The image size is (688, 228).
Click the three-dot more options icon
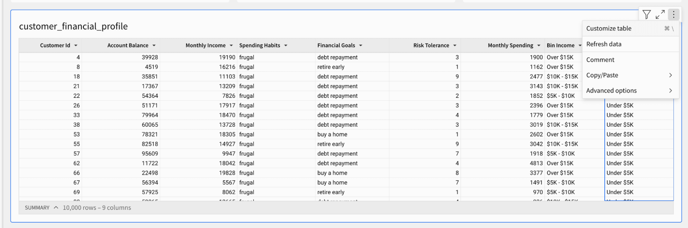point(674,14)
